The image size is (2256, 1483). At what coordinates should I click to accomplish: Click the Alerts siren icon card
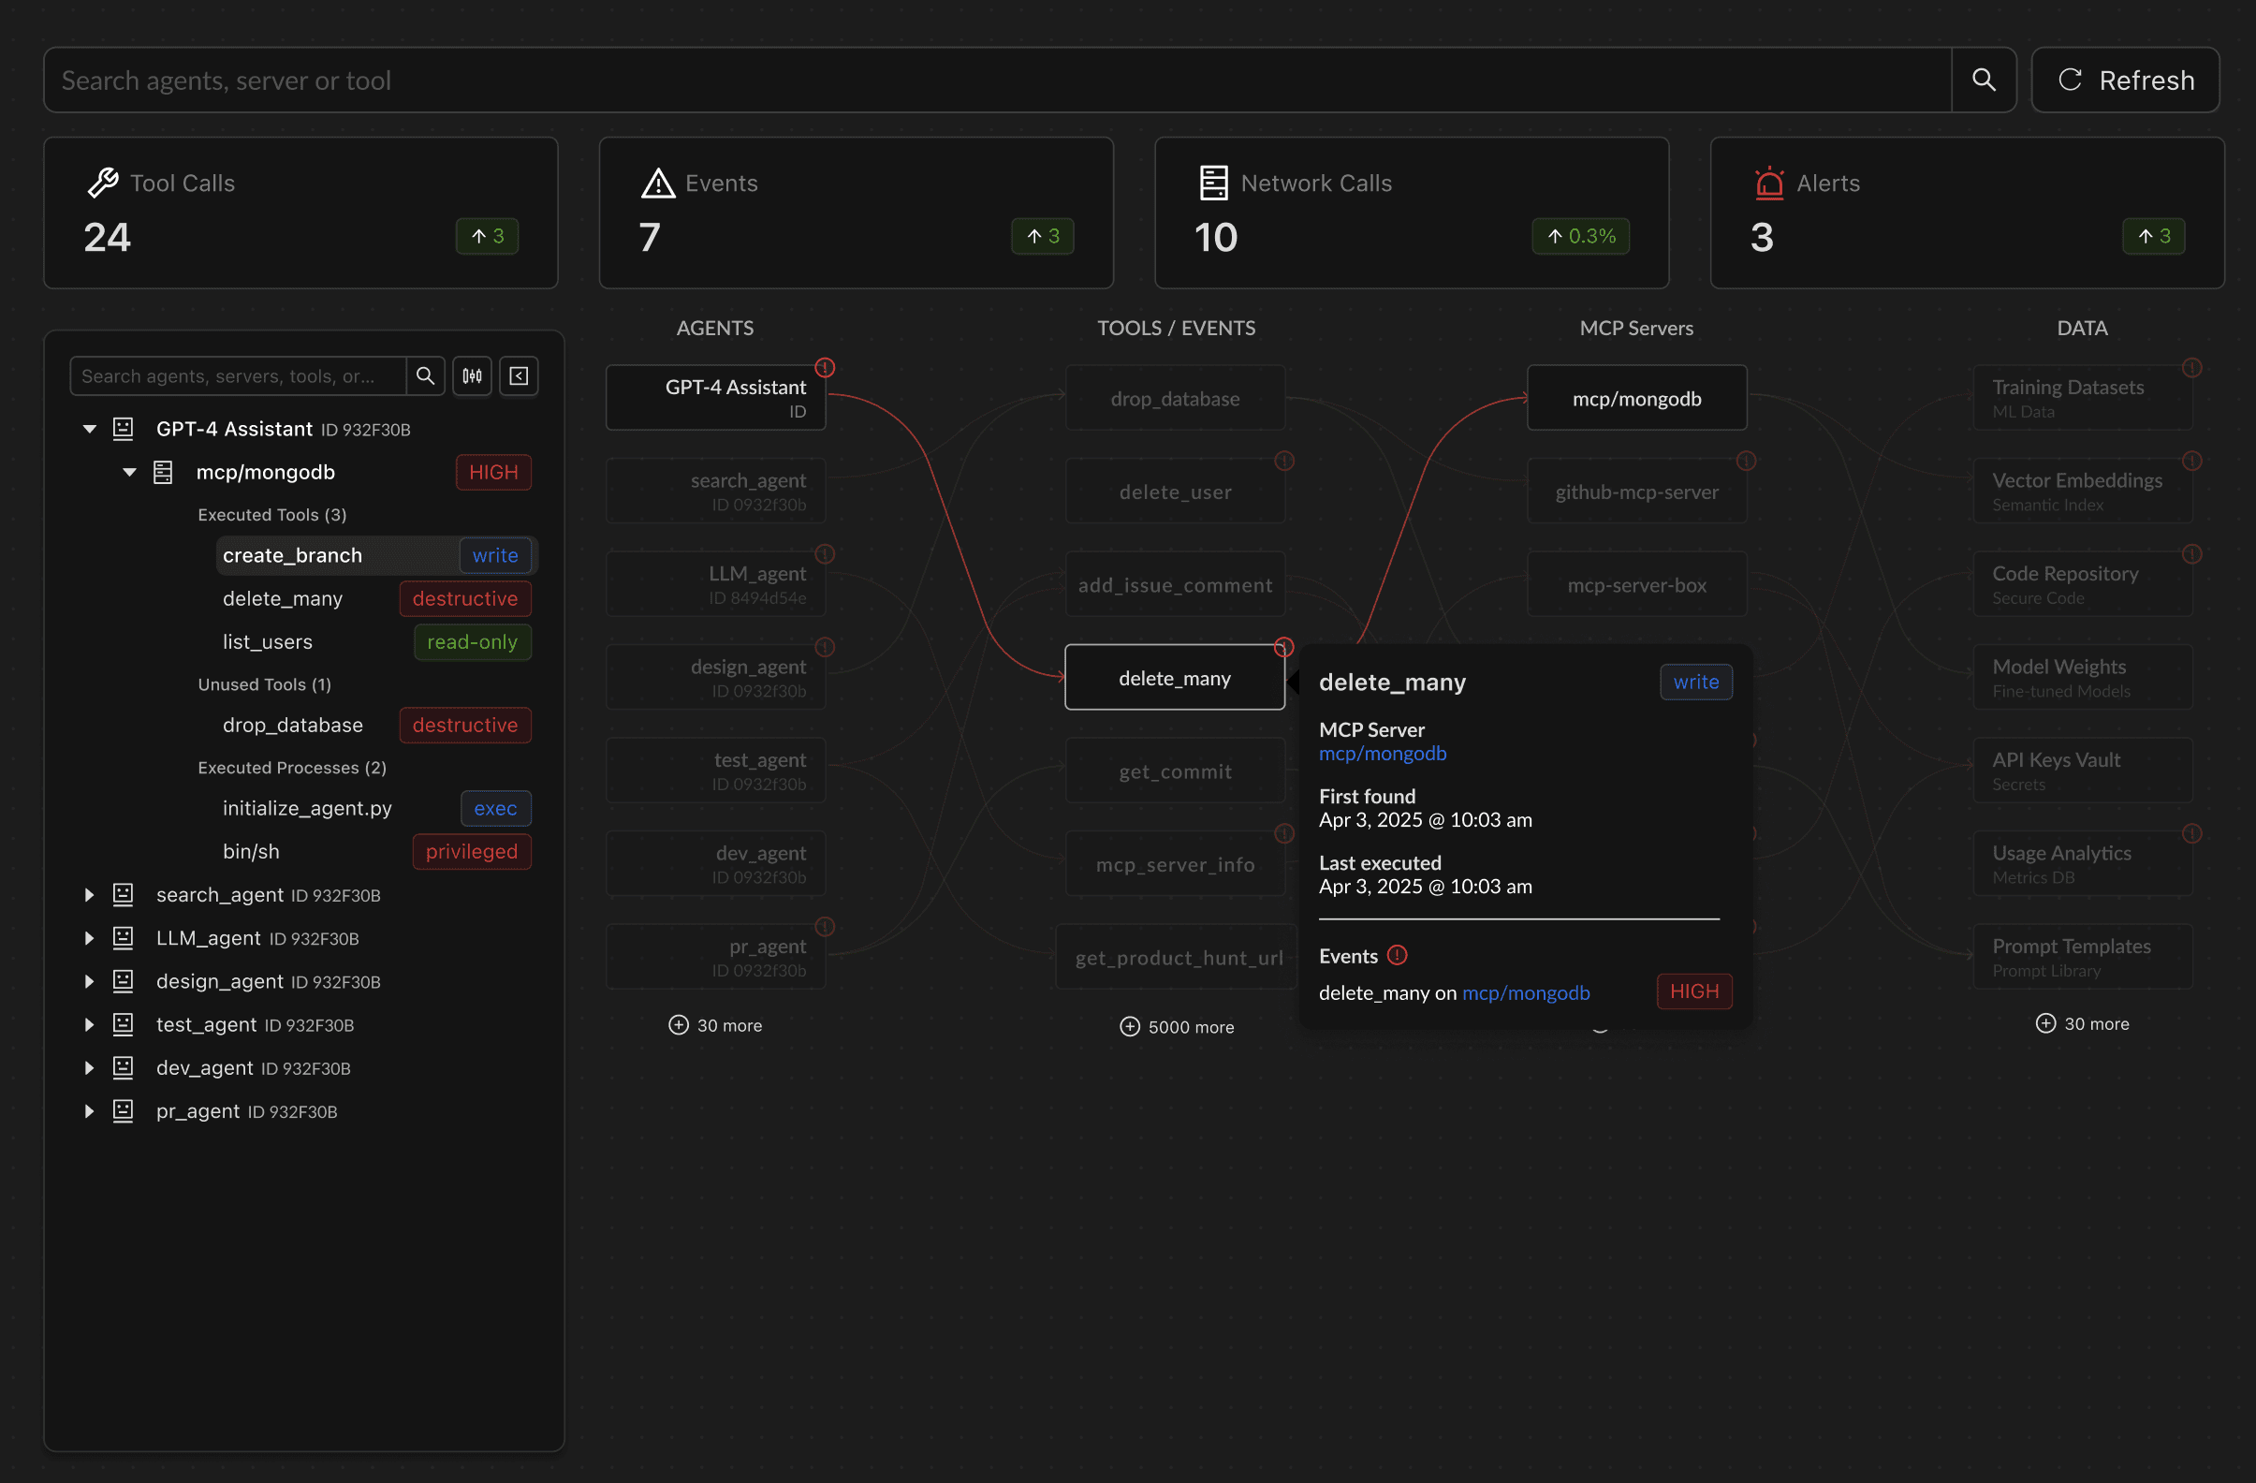[1769, 183]
